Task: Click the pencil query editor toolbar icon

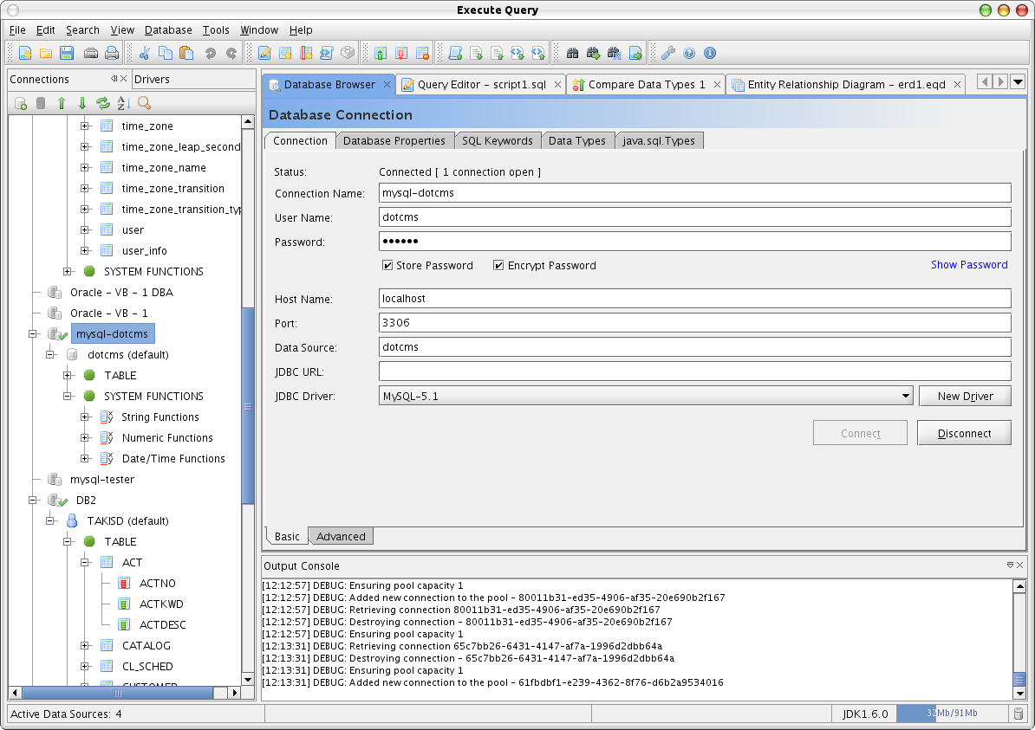Action: click(x=264, y=54)
